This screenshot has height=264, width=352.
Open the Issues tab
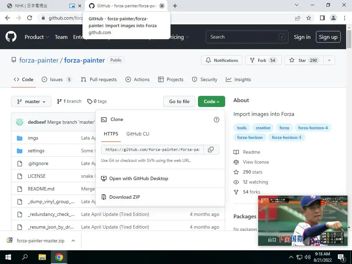(x=57, y=79)
